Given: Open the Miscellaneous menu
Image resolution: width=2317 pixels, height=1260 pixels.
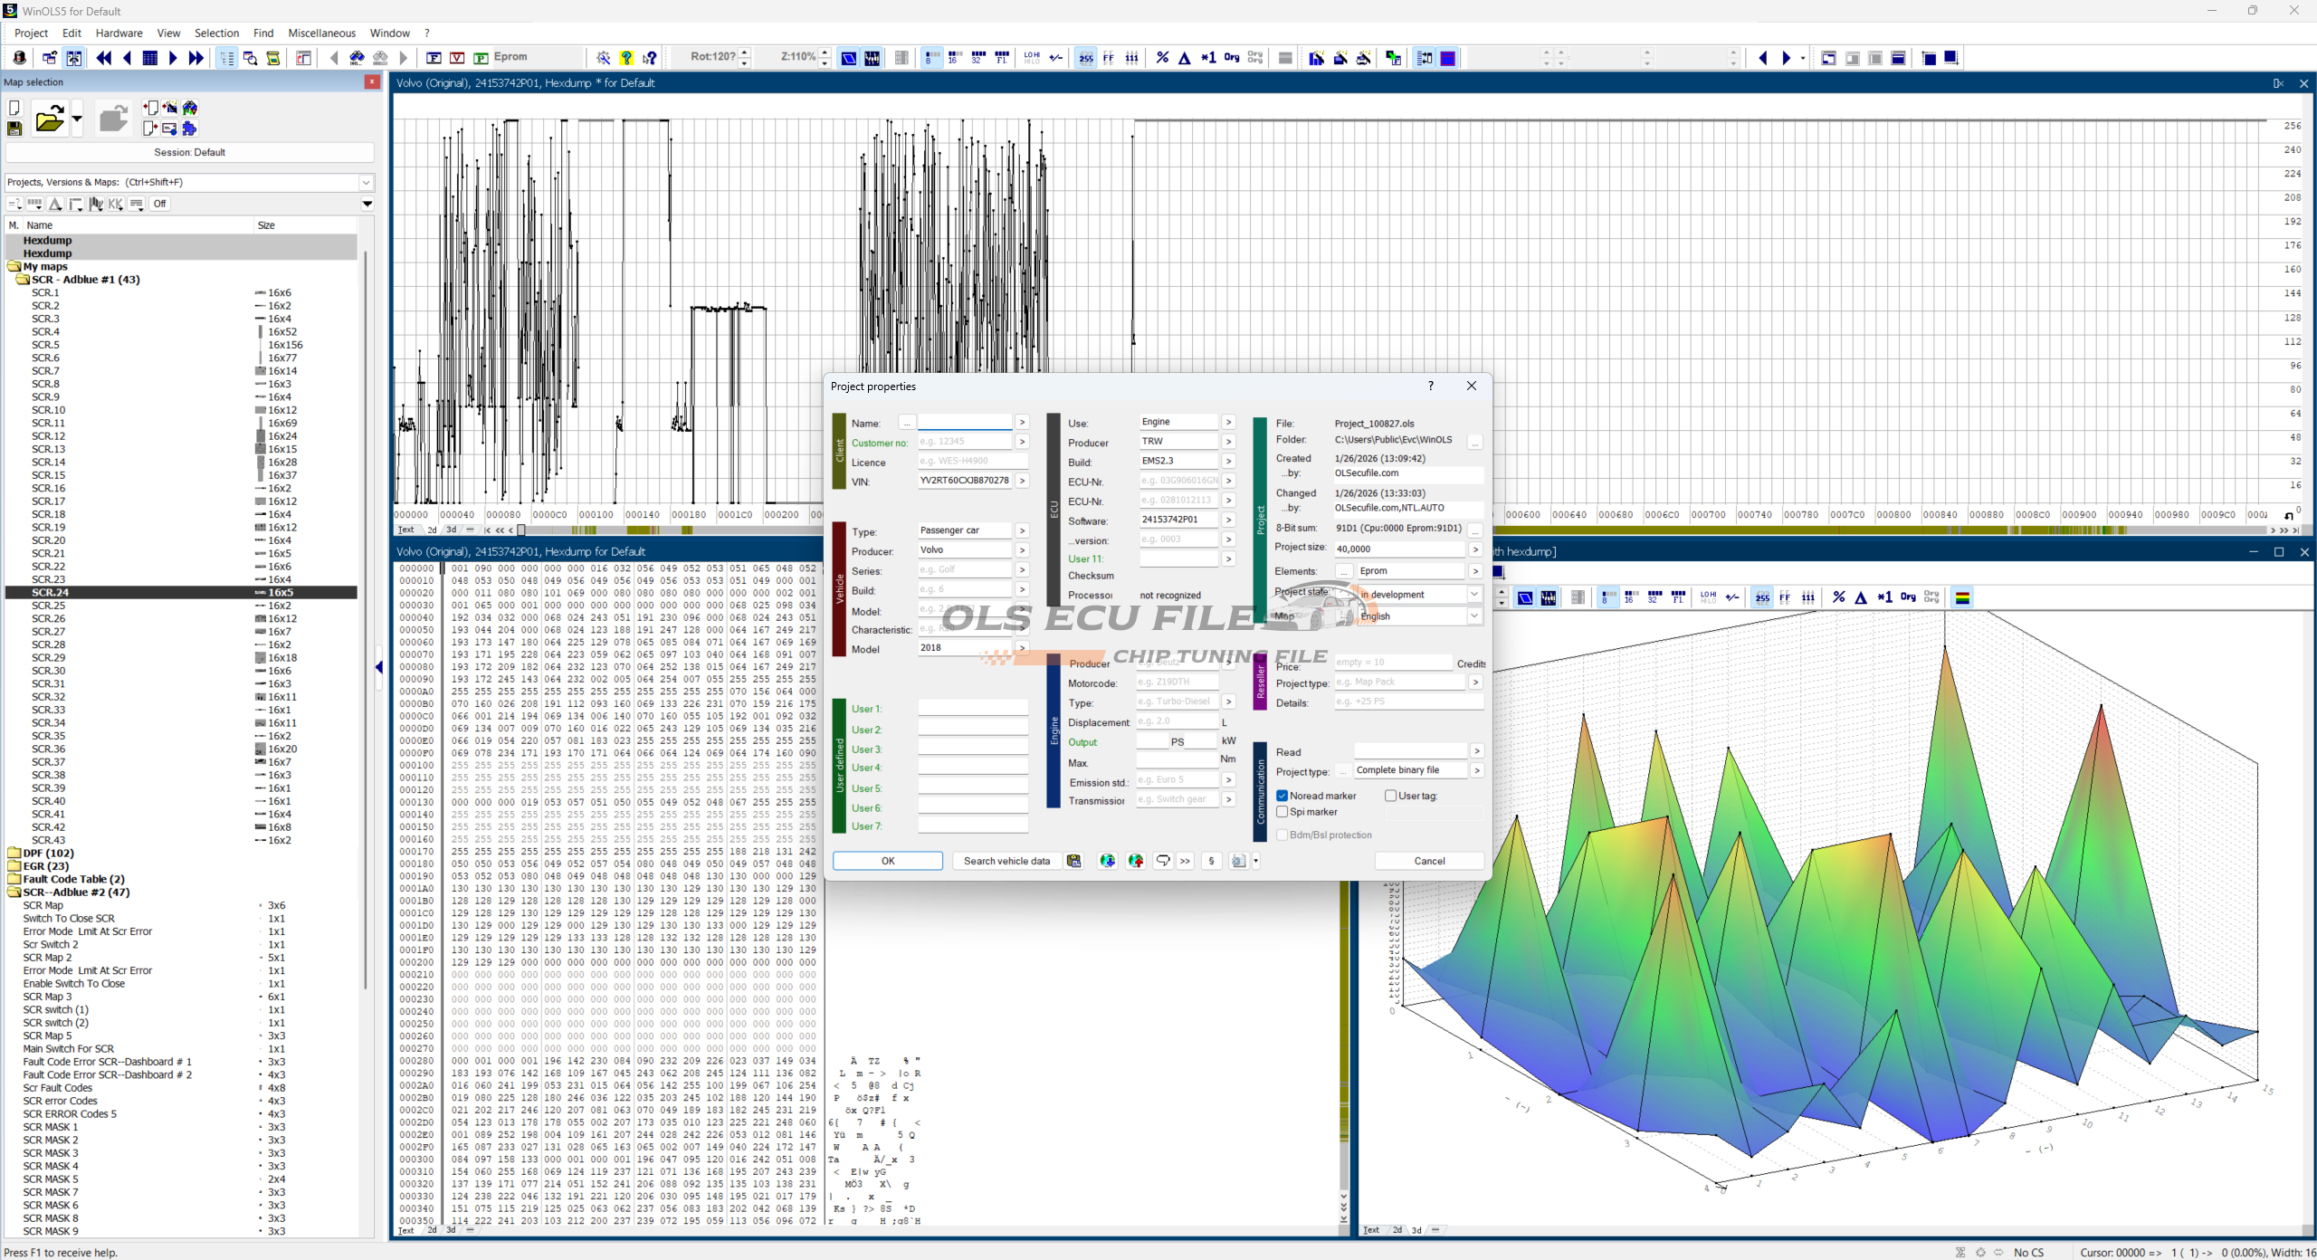Looking at the screenshot, I should pos(321,33).
